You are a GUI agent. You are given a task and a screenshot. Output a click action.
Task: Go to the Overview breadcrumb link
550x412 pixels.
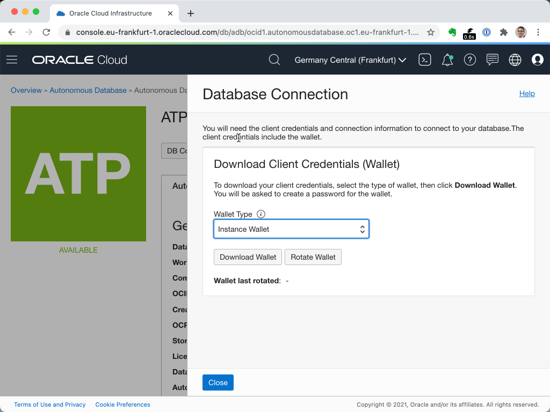coord(26,90)
